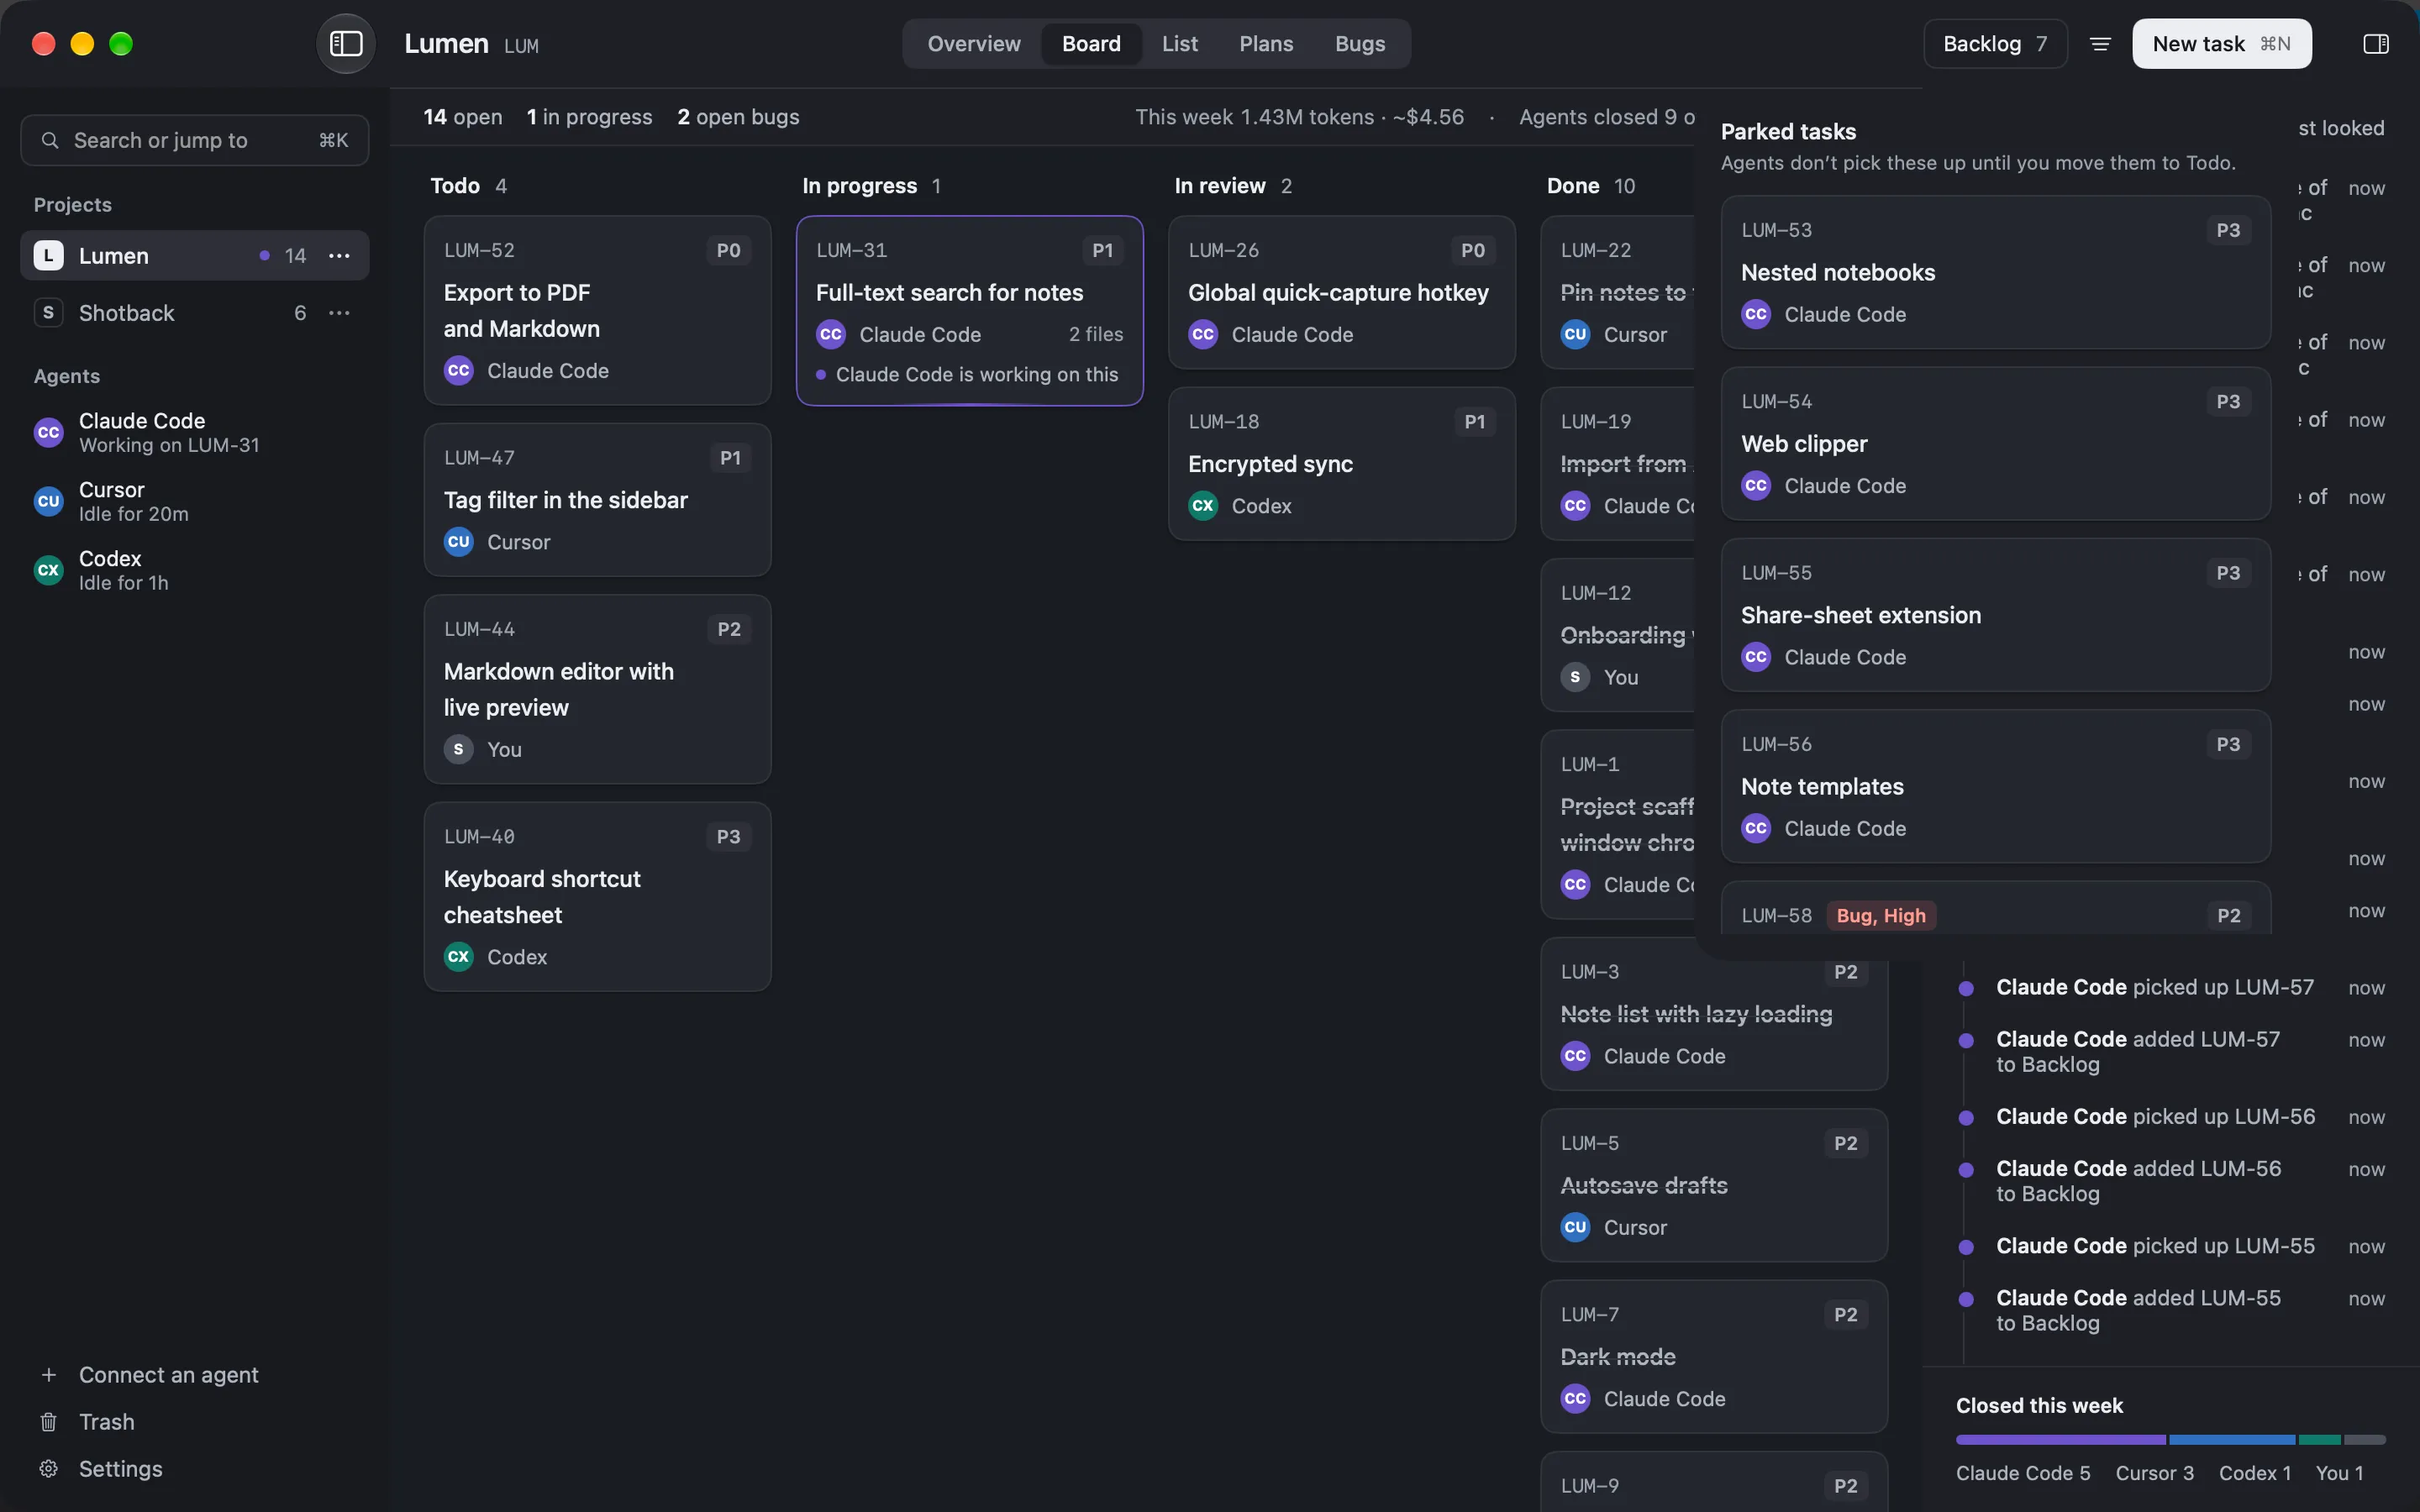Click the '2 files' text on LUM-31
The image size is (2420, 1512).
(1095, 334)
